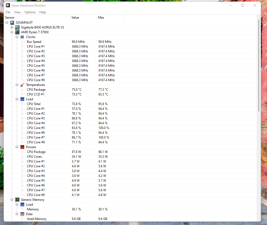This screenshot has height=225, width=267.
Task: Click the Max column header
Action: coord(110,18)
